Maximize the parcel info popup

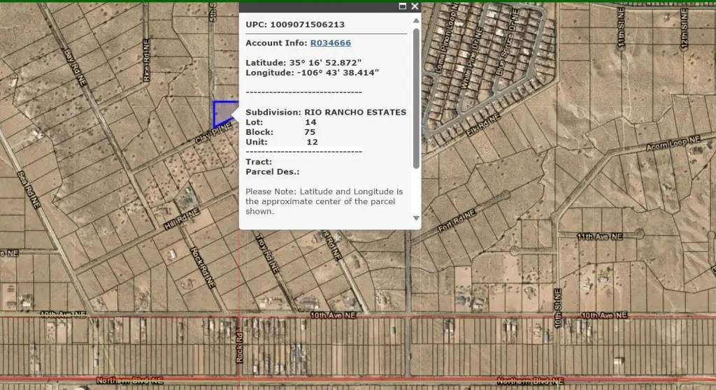pos(402,6)
